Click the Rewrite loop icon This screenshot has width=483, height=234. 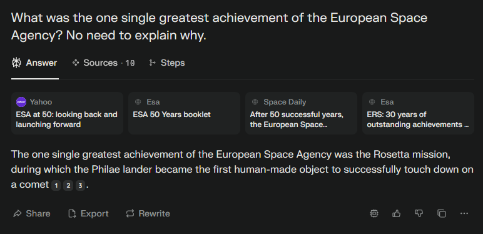coord(130,213)
